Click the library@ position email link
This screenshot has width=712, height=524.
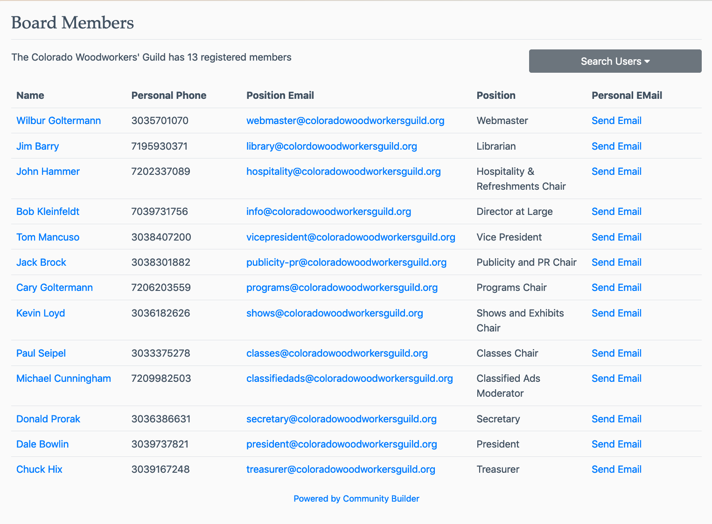pos(332,146)
